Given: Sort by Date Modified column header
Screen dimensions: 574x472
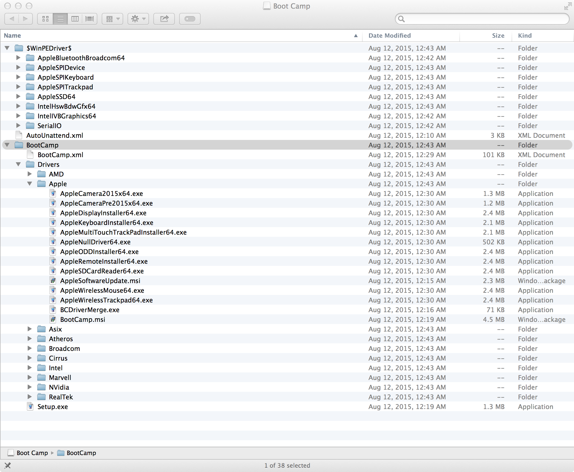Looking at the screenshot, I should coord(389,36).
